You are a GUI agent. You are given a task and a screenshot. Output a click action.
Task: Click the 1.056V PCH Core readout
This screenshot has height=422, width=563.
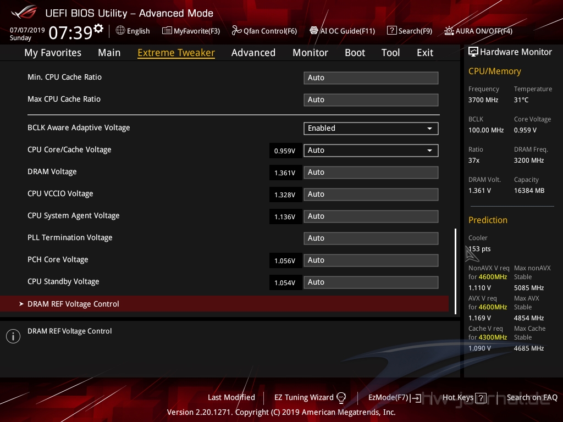click(x=285, y=260)
